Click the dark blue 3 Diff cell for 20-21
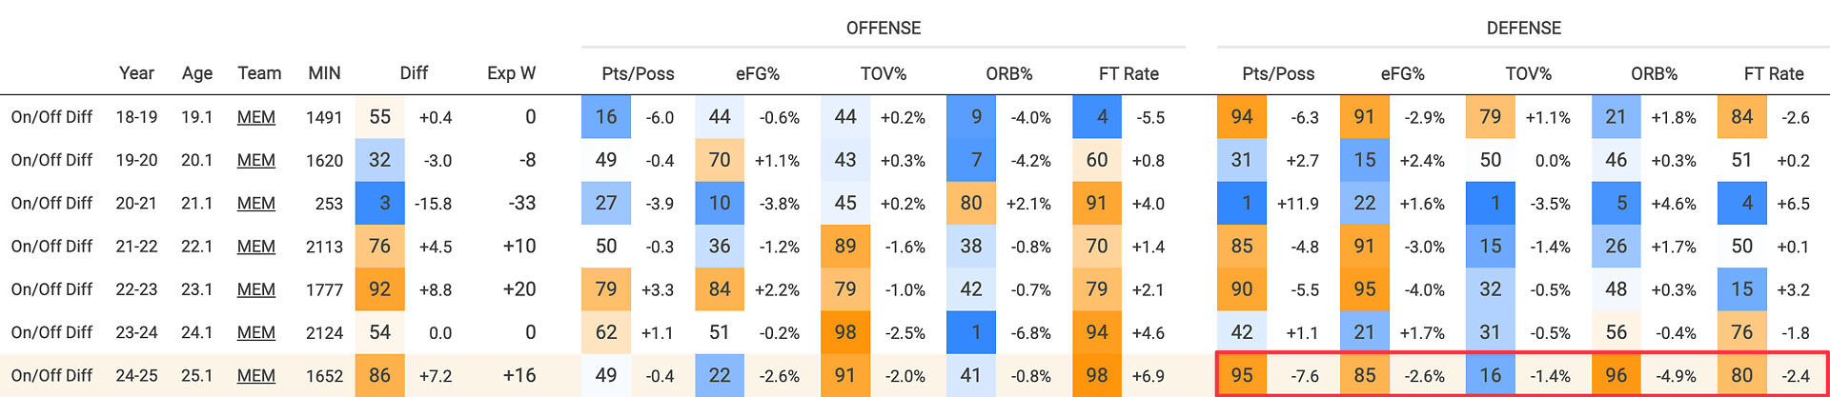This screenshot has width=1830, height=397. pyautogui.click(x=379, y=203)
